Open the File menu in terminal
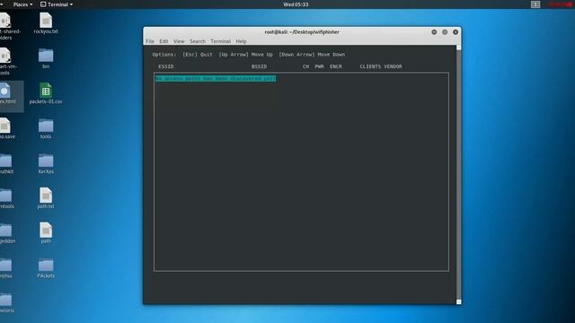 click(x=150, y=41)
